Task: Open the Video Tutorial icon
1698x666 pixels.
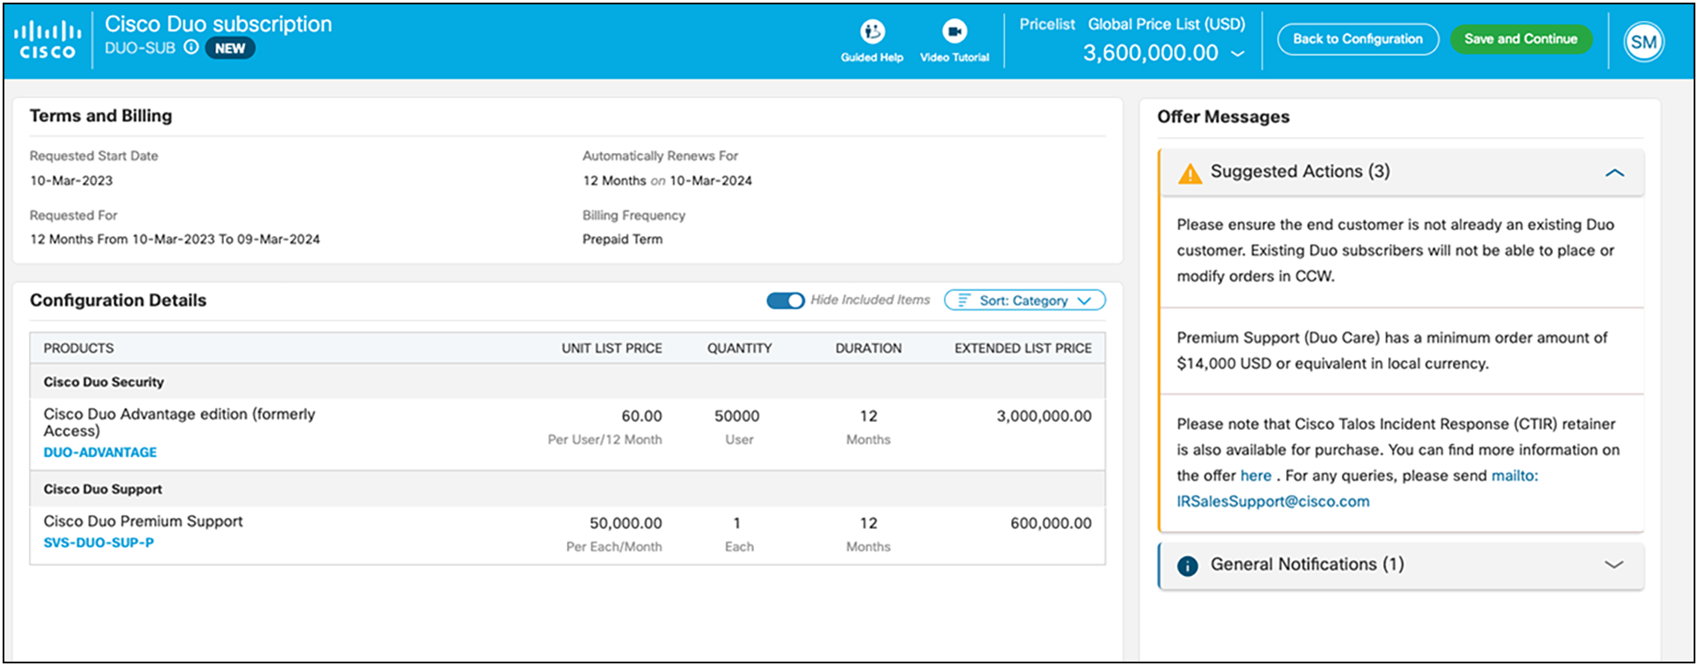Action: tap(954, 31)
